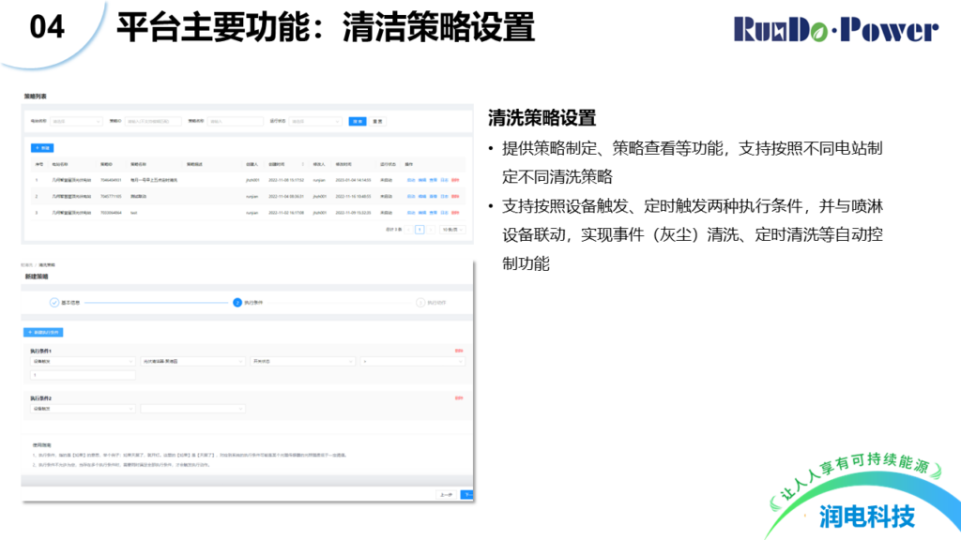Go to next page arrow in pagination
This screenshot has height=540, width=961.
coord(430,230)
